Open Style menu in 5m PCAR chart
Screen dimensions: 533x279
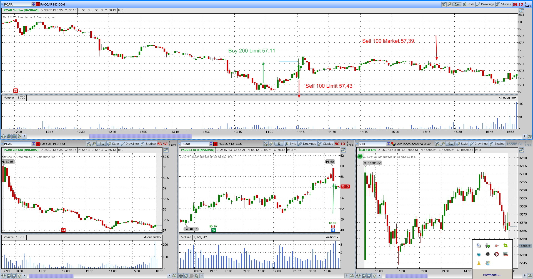click(x=113, y=144)
